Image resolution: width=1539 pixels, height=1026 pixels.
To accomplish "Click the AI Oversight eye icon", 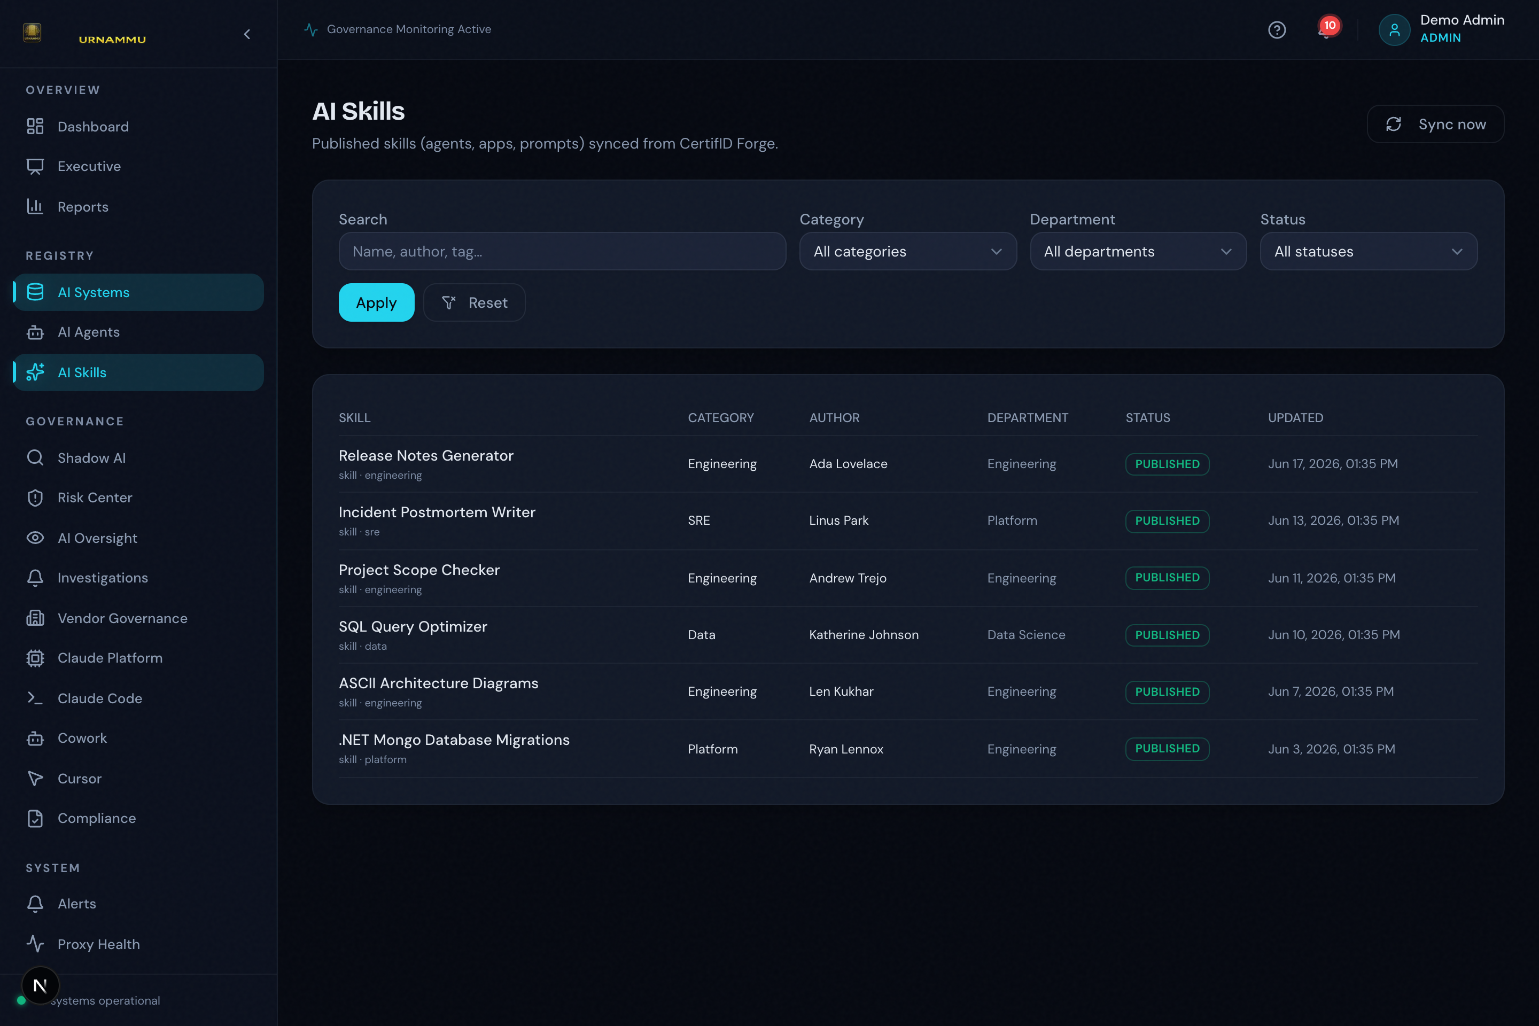I will pos(35,538).
